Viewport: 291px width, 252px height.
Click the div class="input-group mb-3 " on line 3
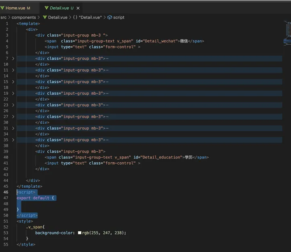[72, 35]
